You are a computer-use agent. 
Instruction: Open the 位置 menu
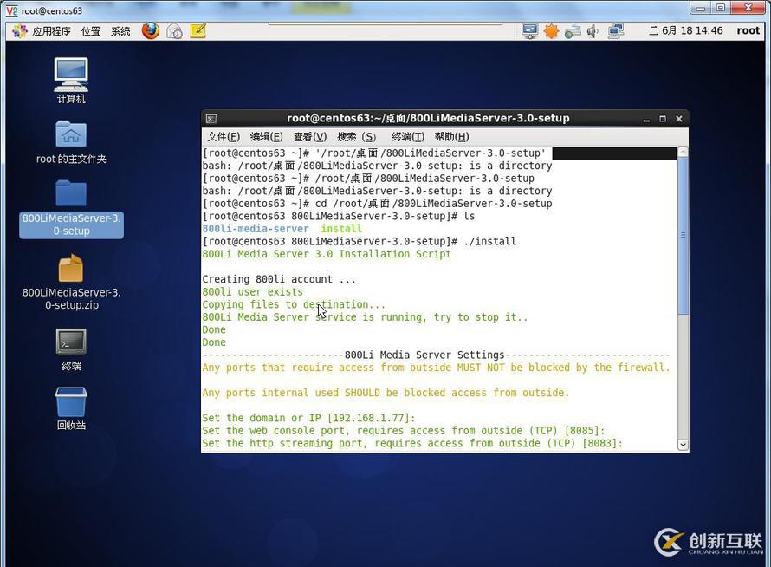(x=90, y=30)
